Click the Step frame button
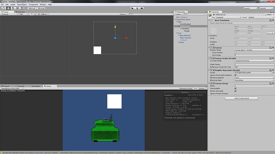 [x=142, y=8]
